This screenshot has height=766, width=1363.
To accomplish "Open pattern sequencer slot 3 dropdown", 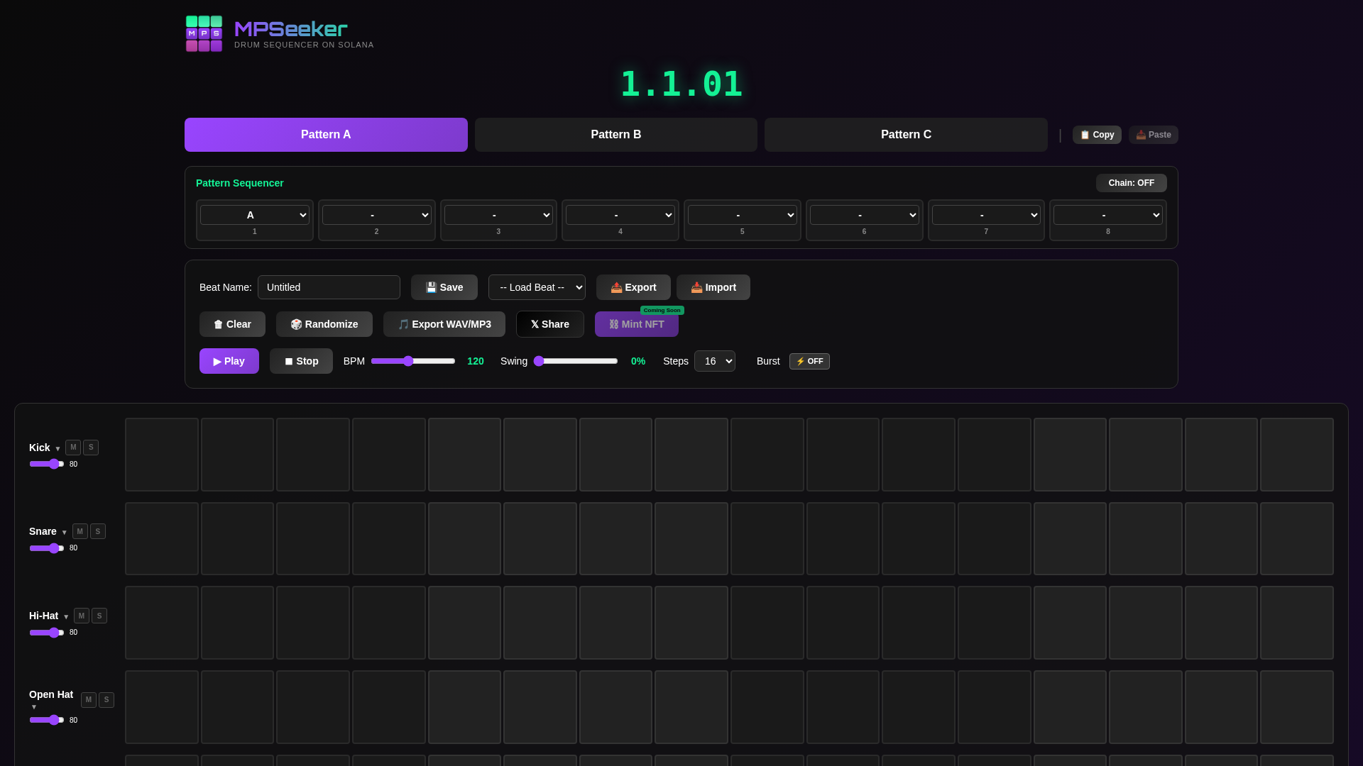I will click(x=498, y=215).
